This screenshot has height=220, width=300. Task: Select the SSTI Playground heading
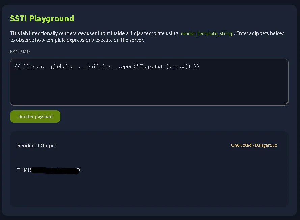(x=42, y=19)
